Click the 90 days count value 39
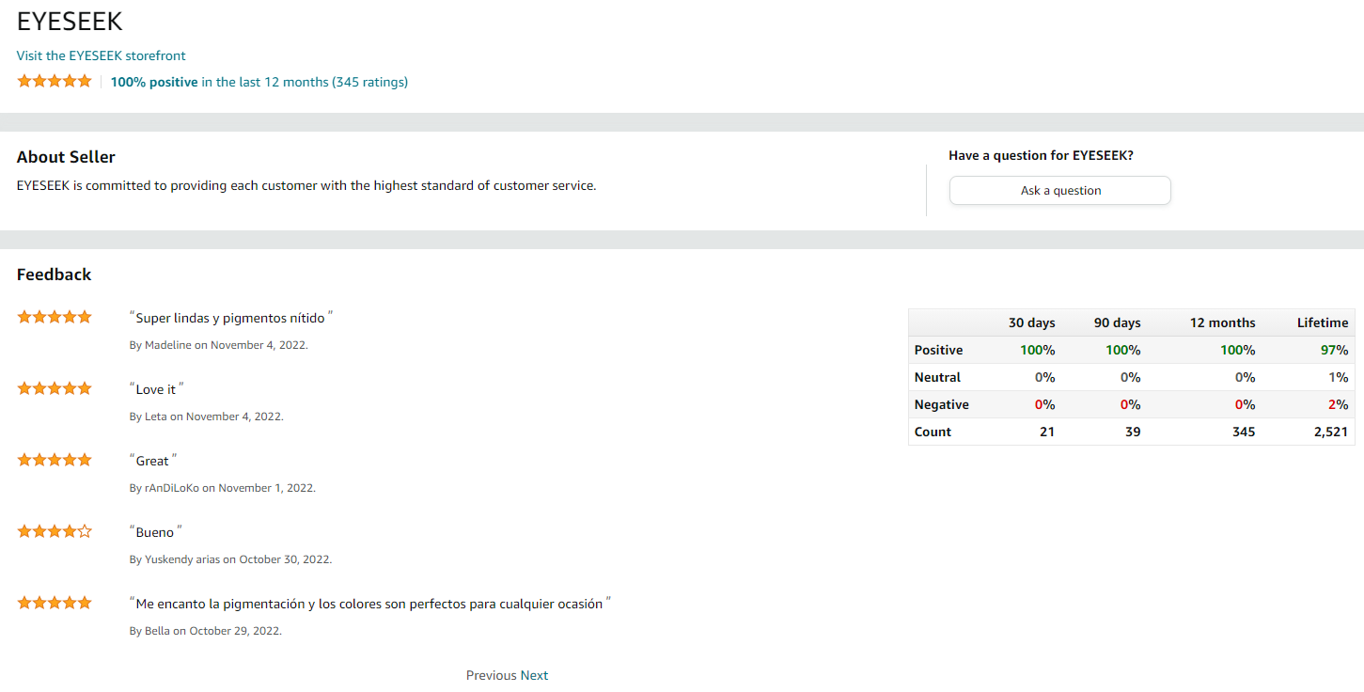 point(1133,432)
